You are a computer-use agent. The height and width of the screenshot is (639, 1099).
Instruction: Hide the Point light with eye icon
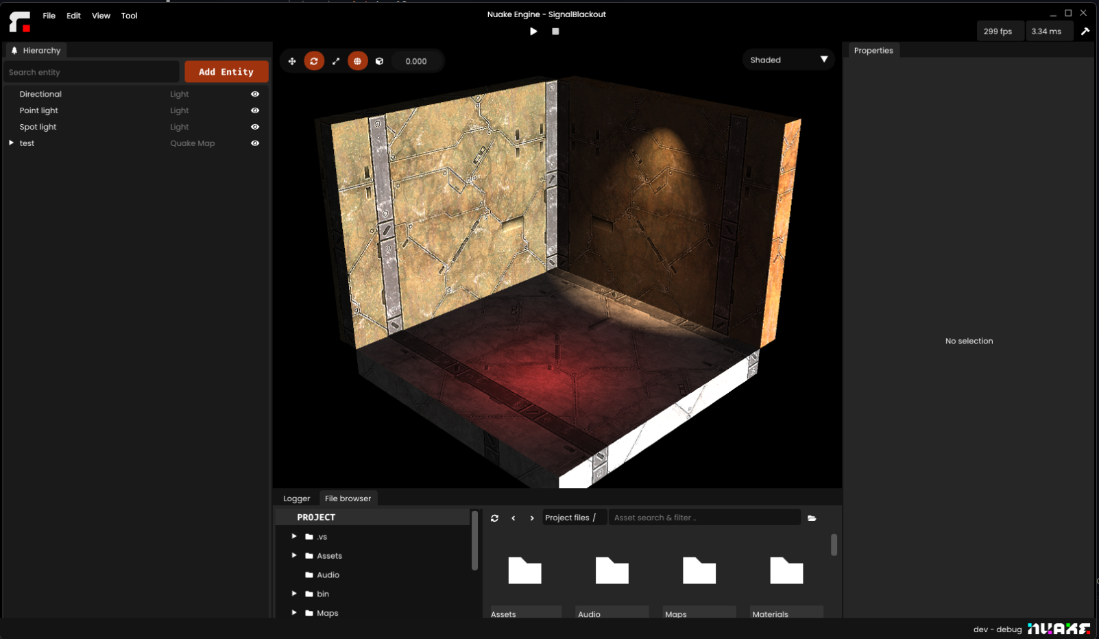[x=255, y=110]
